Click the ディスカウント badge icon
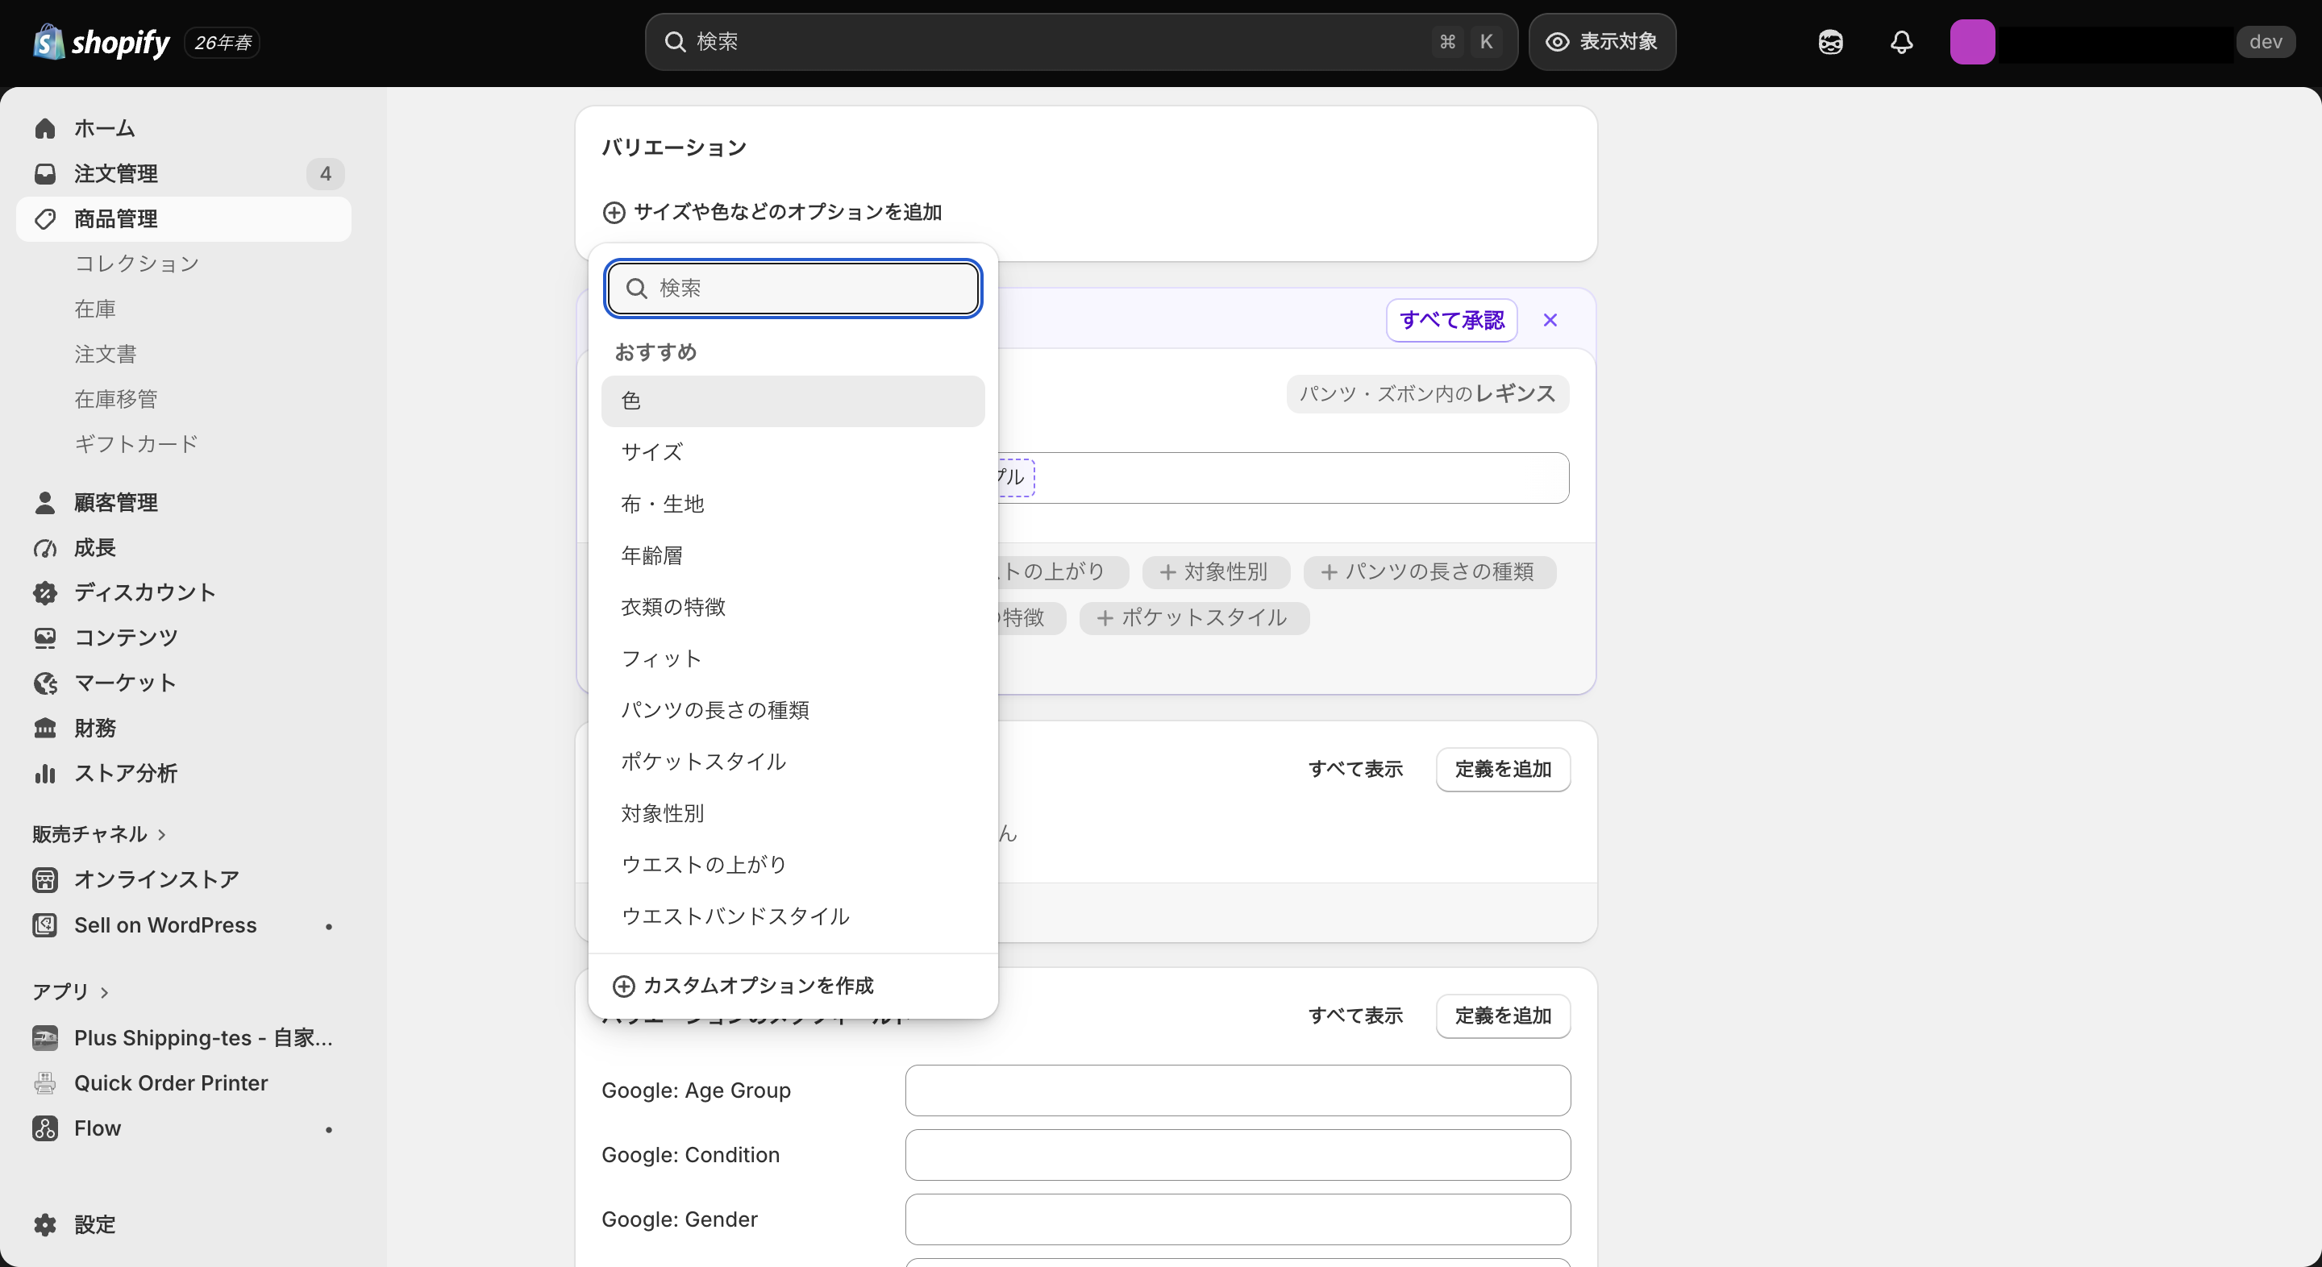 point(45,592)
